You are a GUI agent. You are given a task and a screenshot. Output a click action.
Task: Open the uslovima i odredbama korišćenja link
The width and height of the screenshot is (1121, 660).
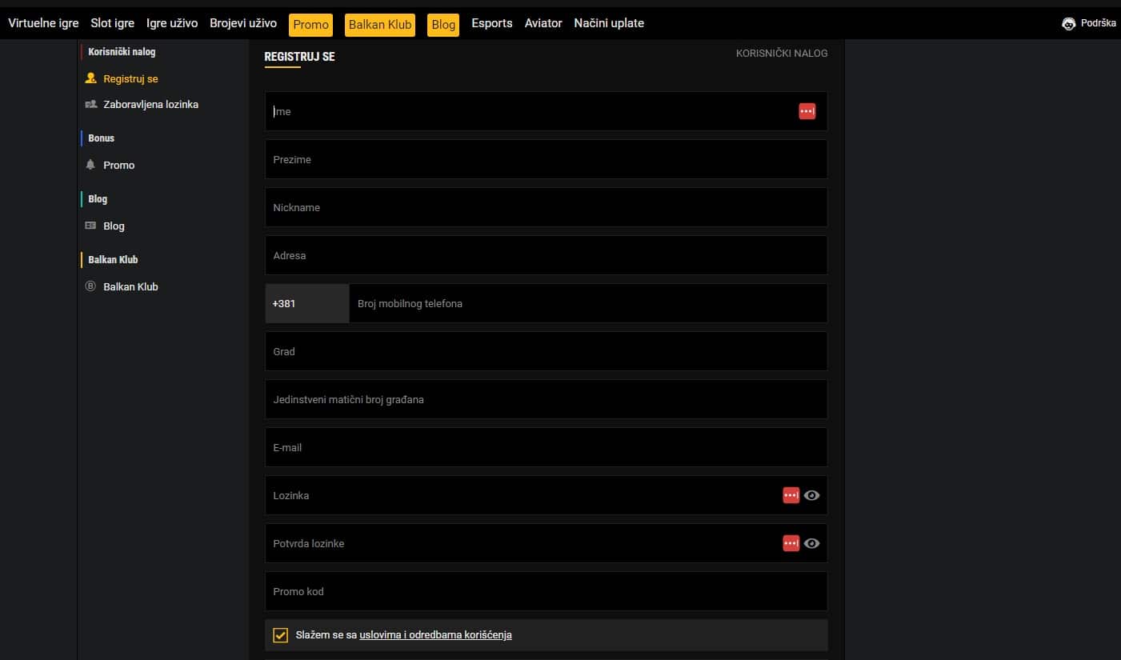[x=435, y=635]
